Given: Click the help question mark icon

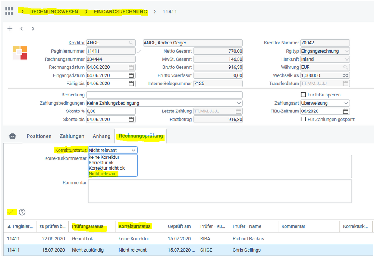Looking at the screenshot, I should [x=22, y=212].
